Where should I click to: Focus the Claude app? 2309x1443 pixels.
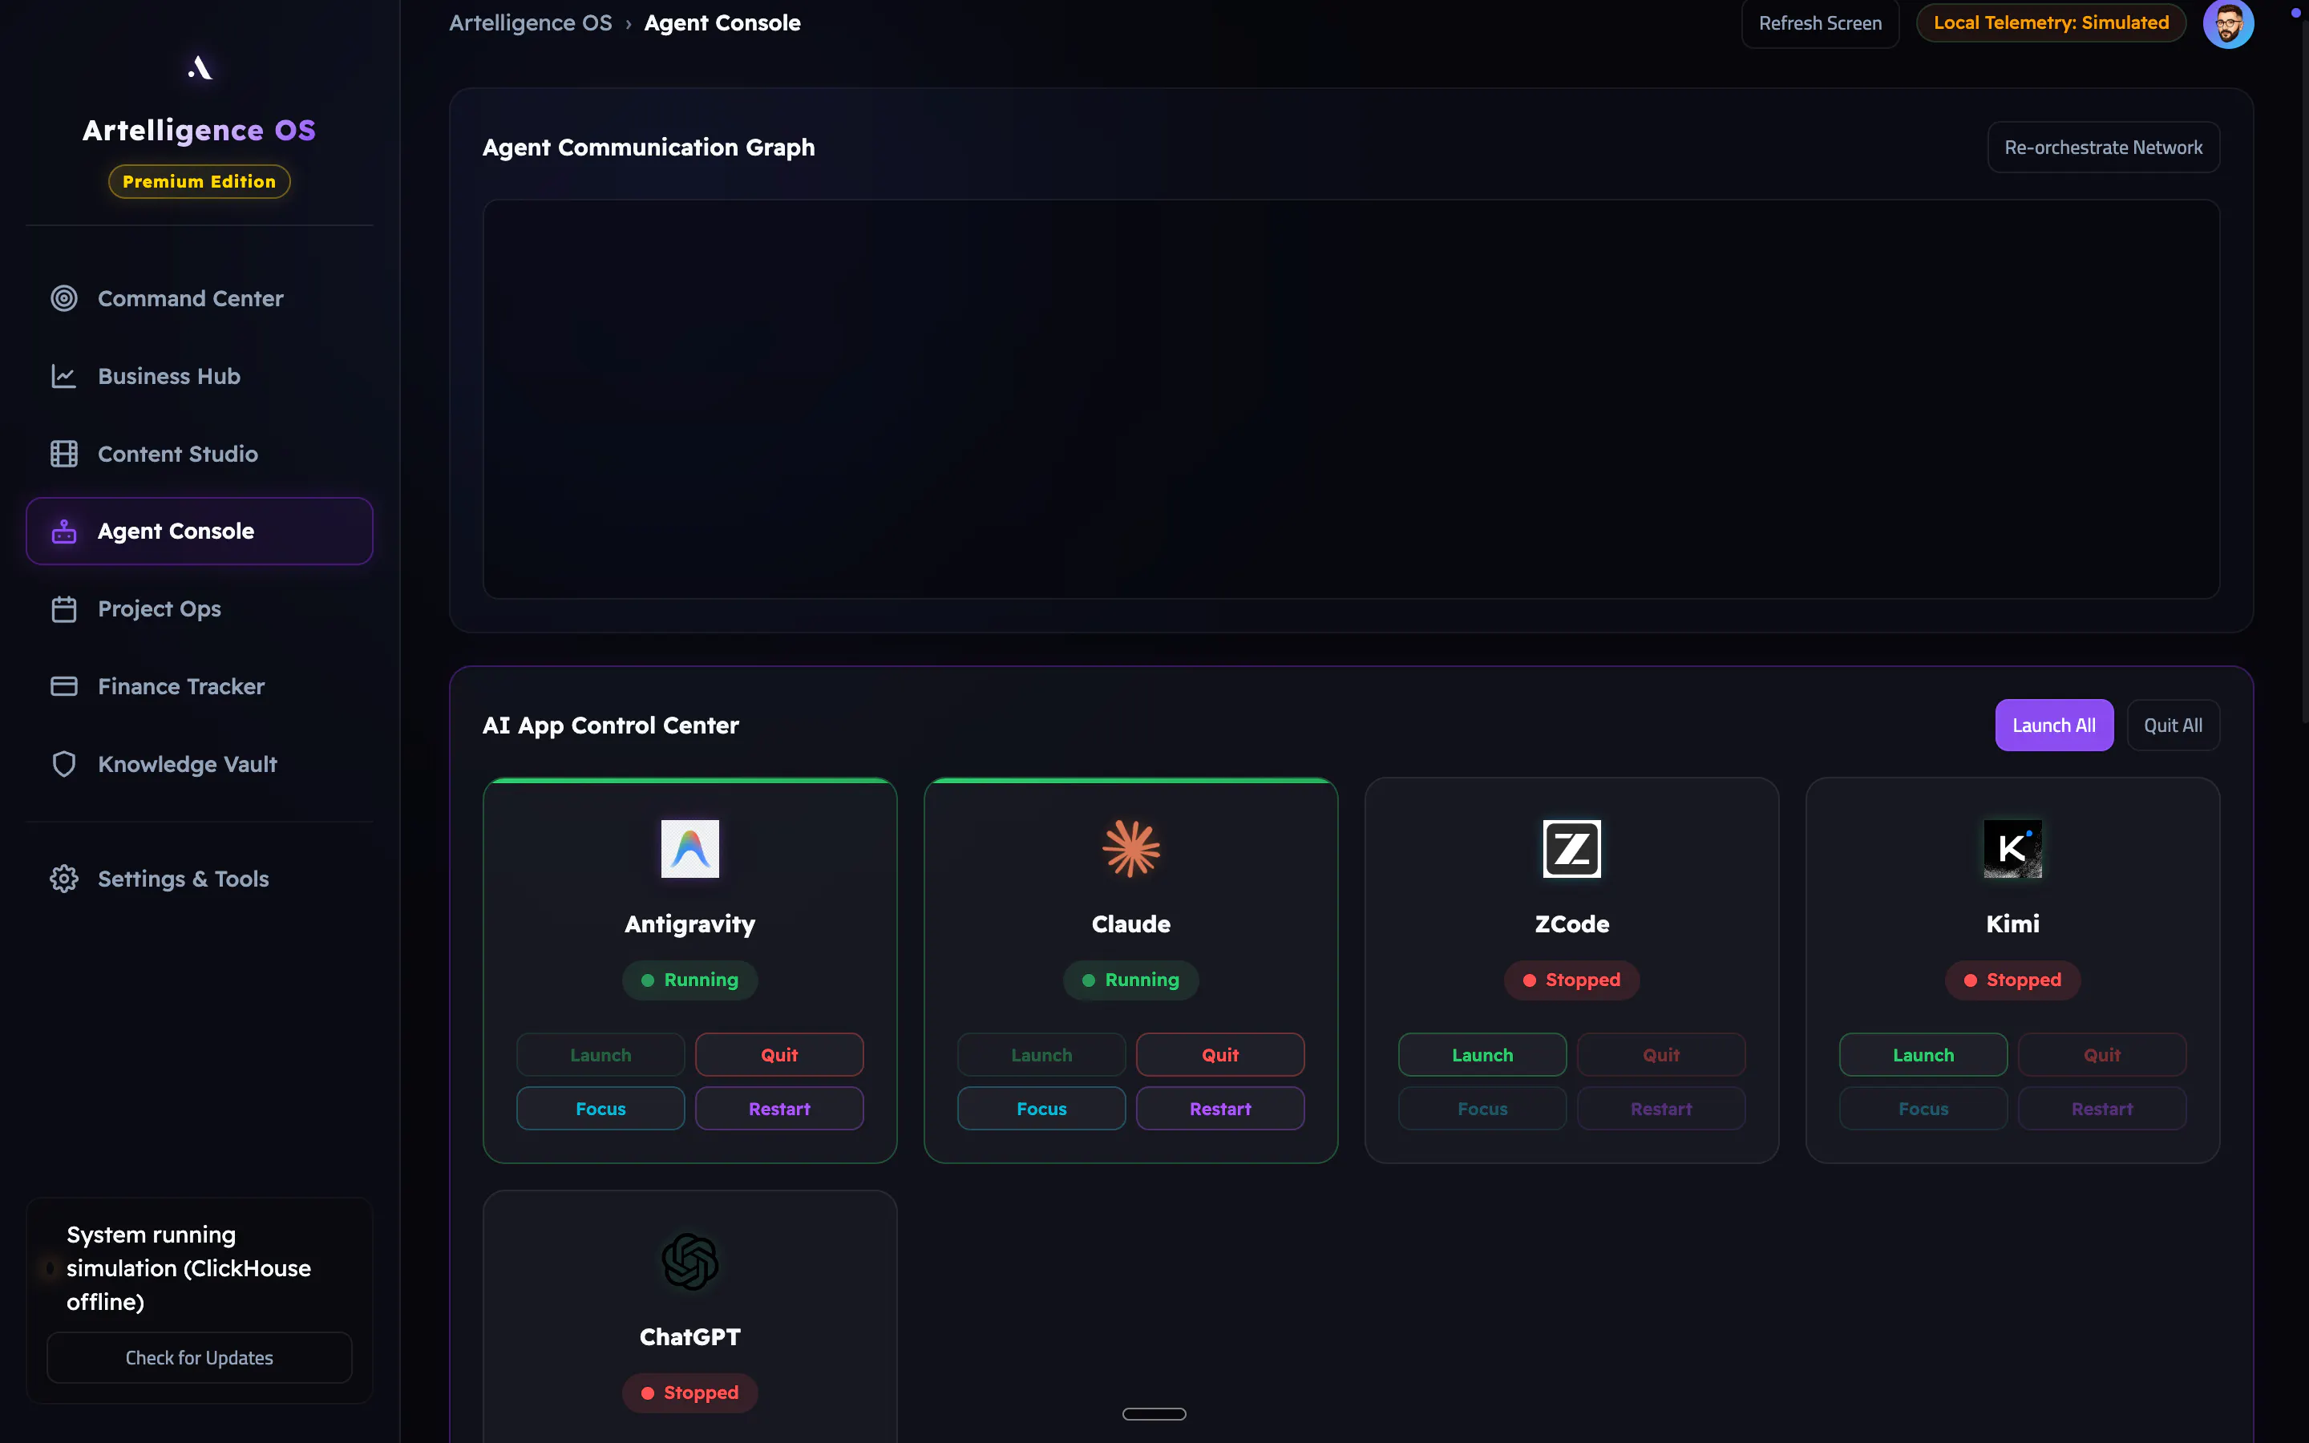(1041, 1109)
